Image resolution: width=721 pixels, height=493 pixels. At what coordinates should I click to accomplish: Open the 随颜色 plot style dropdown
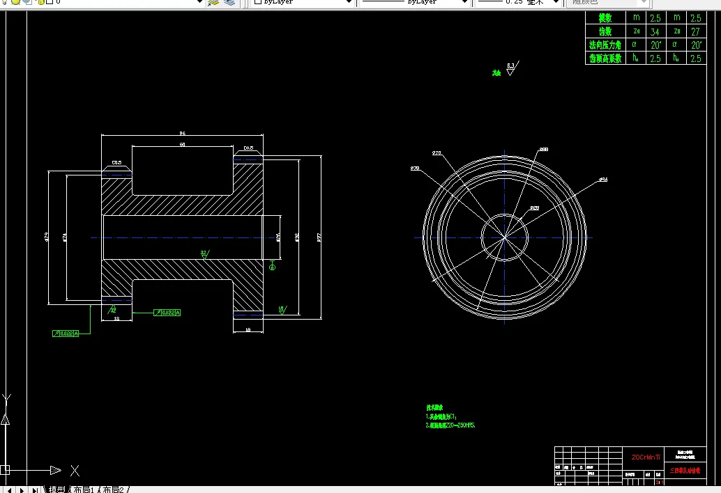click(644, 2)
